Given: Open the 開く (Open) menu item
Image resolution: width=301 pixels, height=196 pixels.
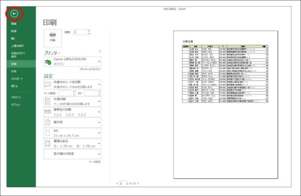Looking at the screenshot, I should 13,38.
